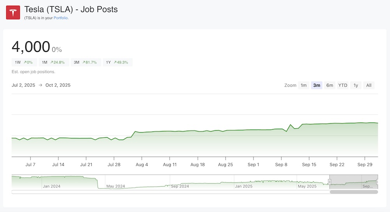Click the Tesla (TSLA) - Job Posts title
Viewport: 390px width, 212px height.
click(x=71, y=9)
